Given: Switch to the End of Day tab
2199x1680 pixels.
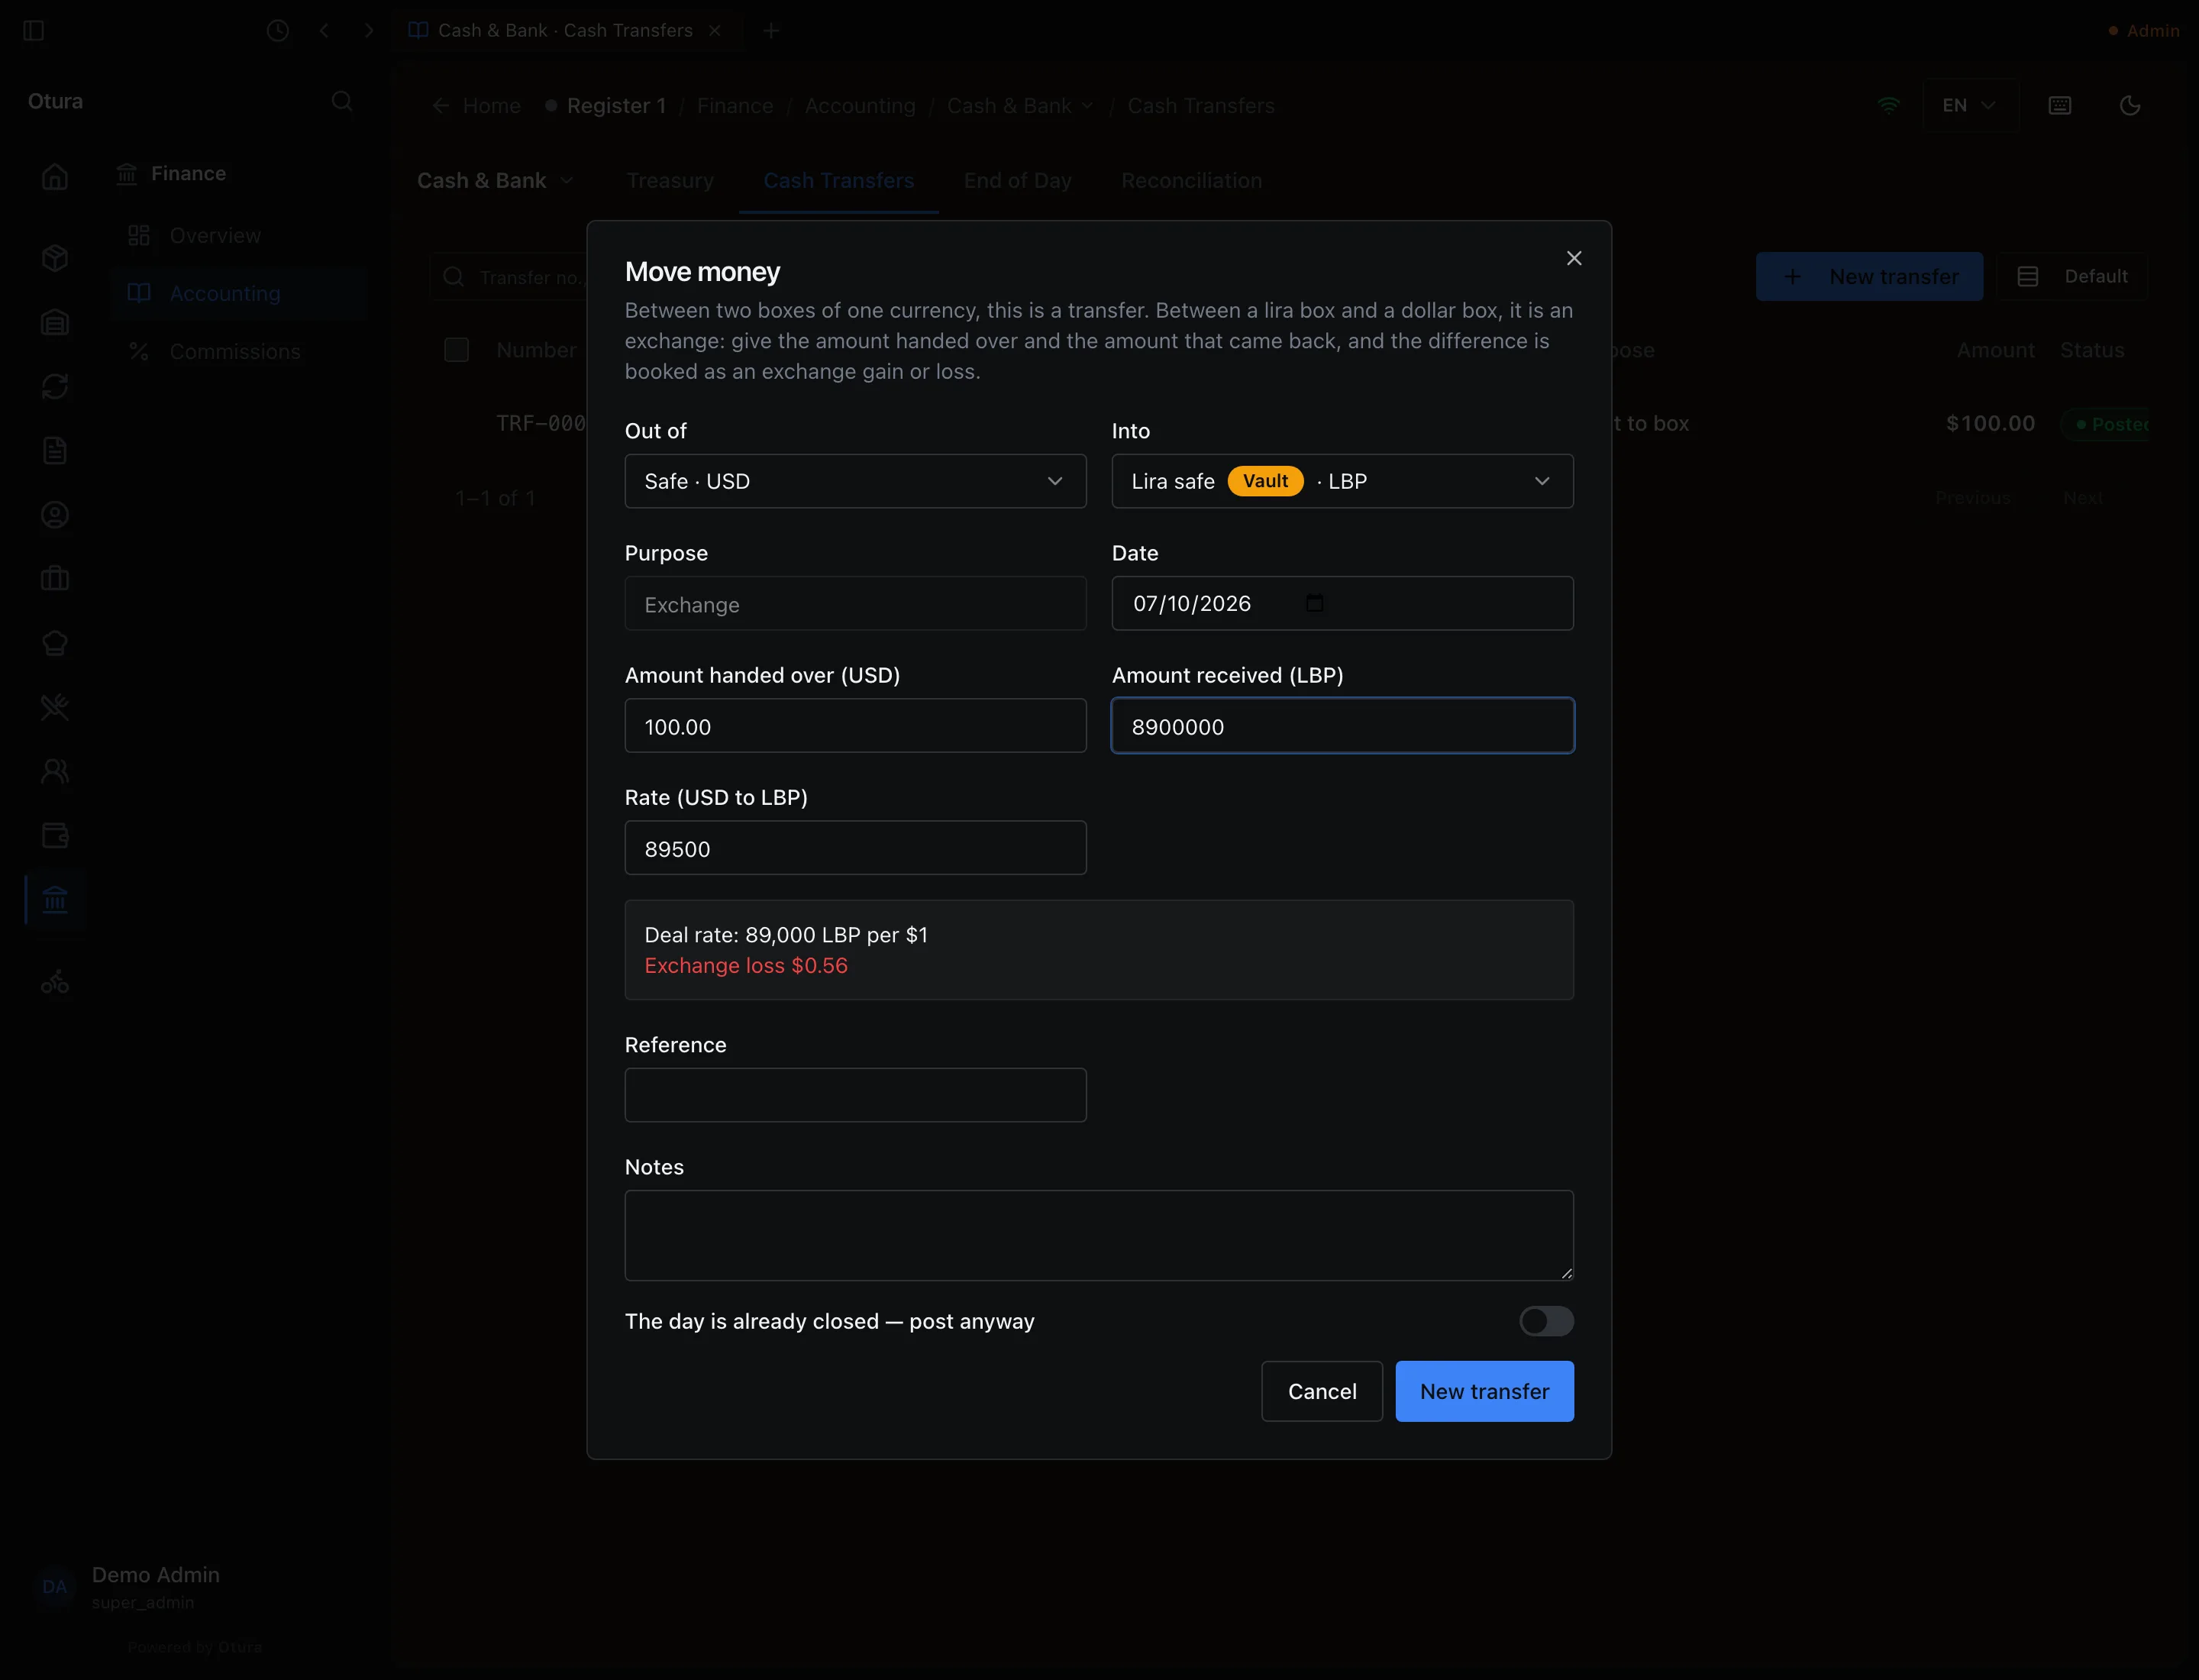Looking at the screenshot, I should [x=1017, y=181].
